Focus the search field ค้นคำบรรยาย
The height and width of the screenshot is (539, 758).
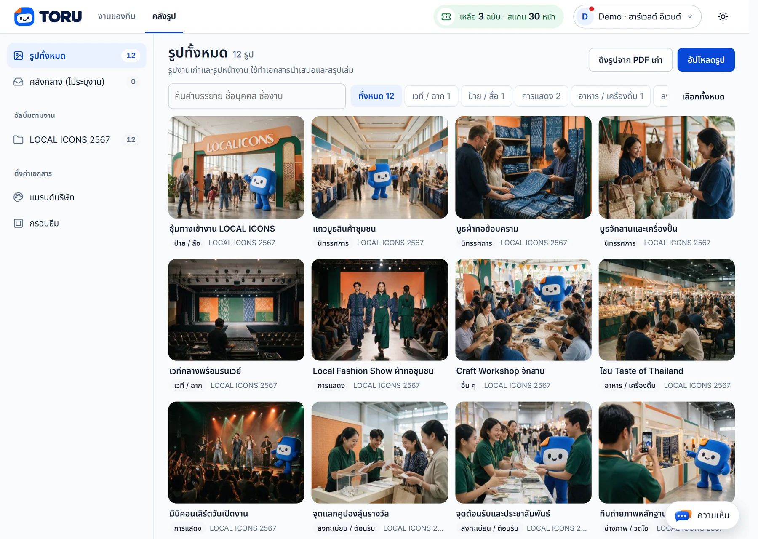(256, 96)
